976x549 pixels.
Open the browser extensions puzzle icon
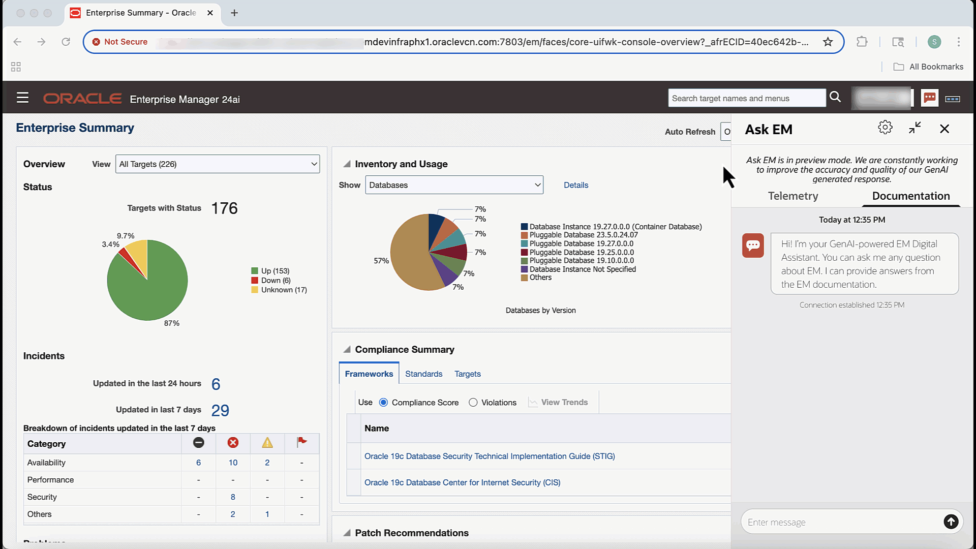point(862,42)
